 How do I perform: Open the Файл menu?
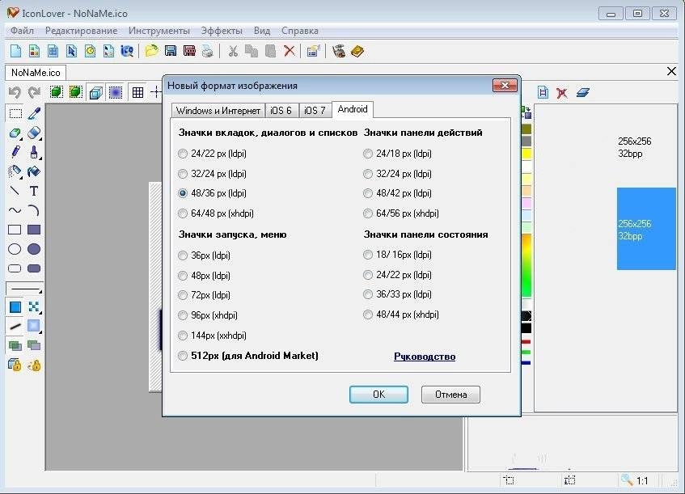pyautogui.click(x=23, y=31)
